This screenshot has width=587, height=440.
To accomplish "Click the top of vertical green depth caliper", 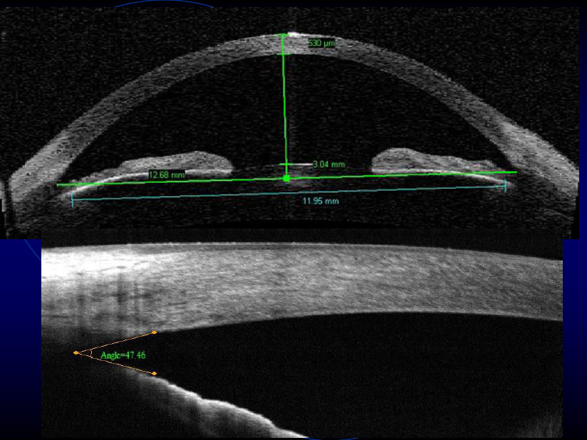I will tap(283, 36).
